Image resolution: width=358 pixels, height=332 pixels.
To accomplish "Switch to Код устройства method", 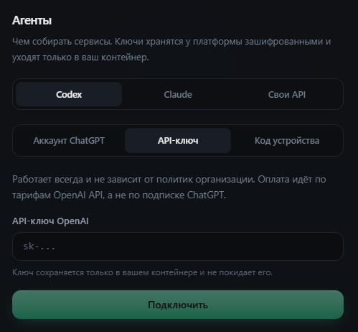I will pos(287,141).
